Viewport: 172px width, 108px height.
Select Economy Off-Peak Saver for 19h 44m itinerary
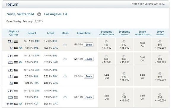point(106,56)
